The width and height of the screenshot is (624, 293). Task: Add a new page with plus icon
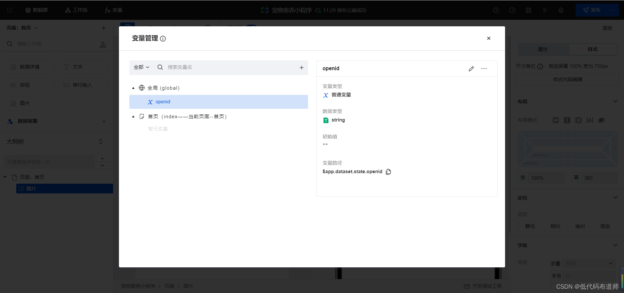coord(104,28)
